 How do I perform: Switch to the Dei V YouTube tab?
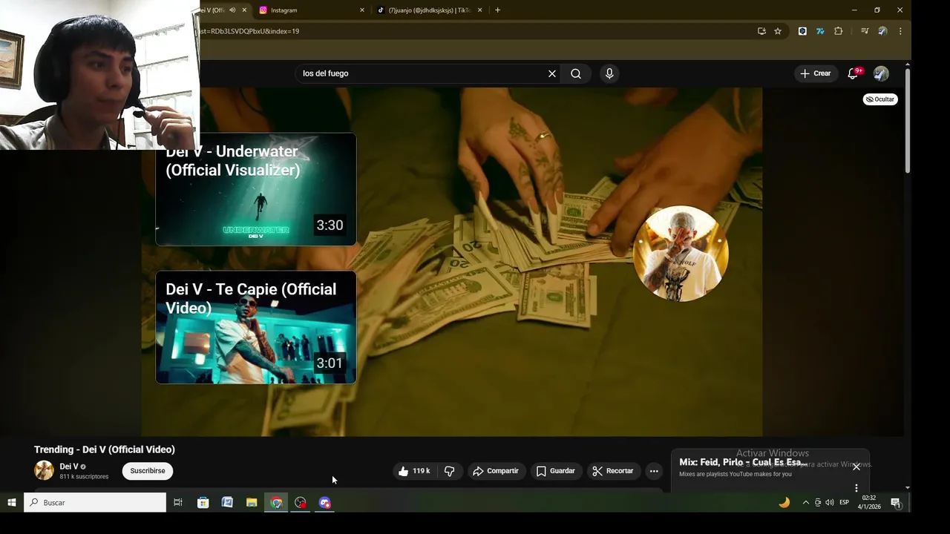pos(213,10)
